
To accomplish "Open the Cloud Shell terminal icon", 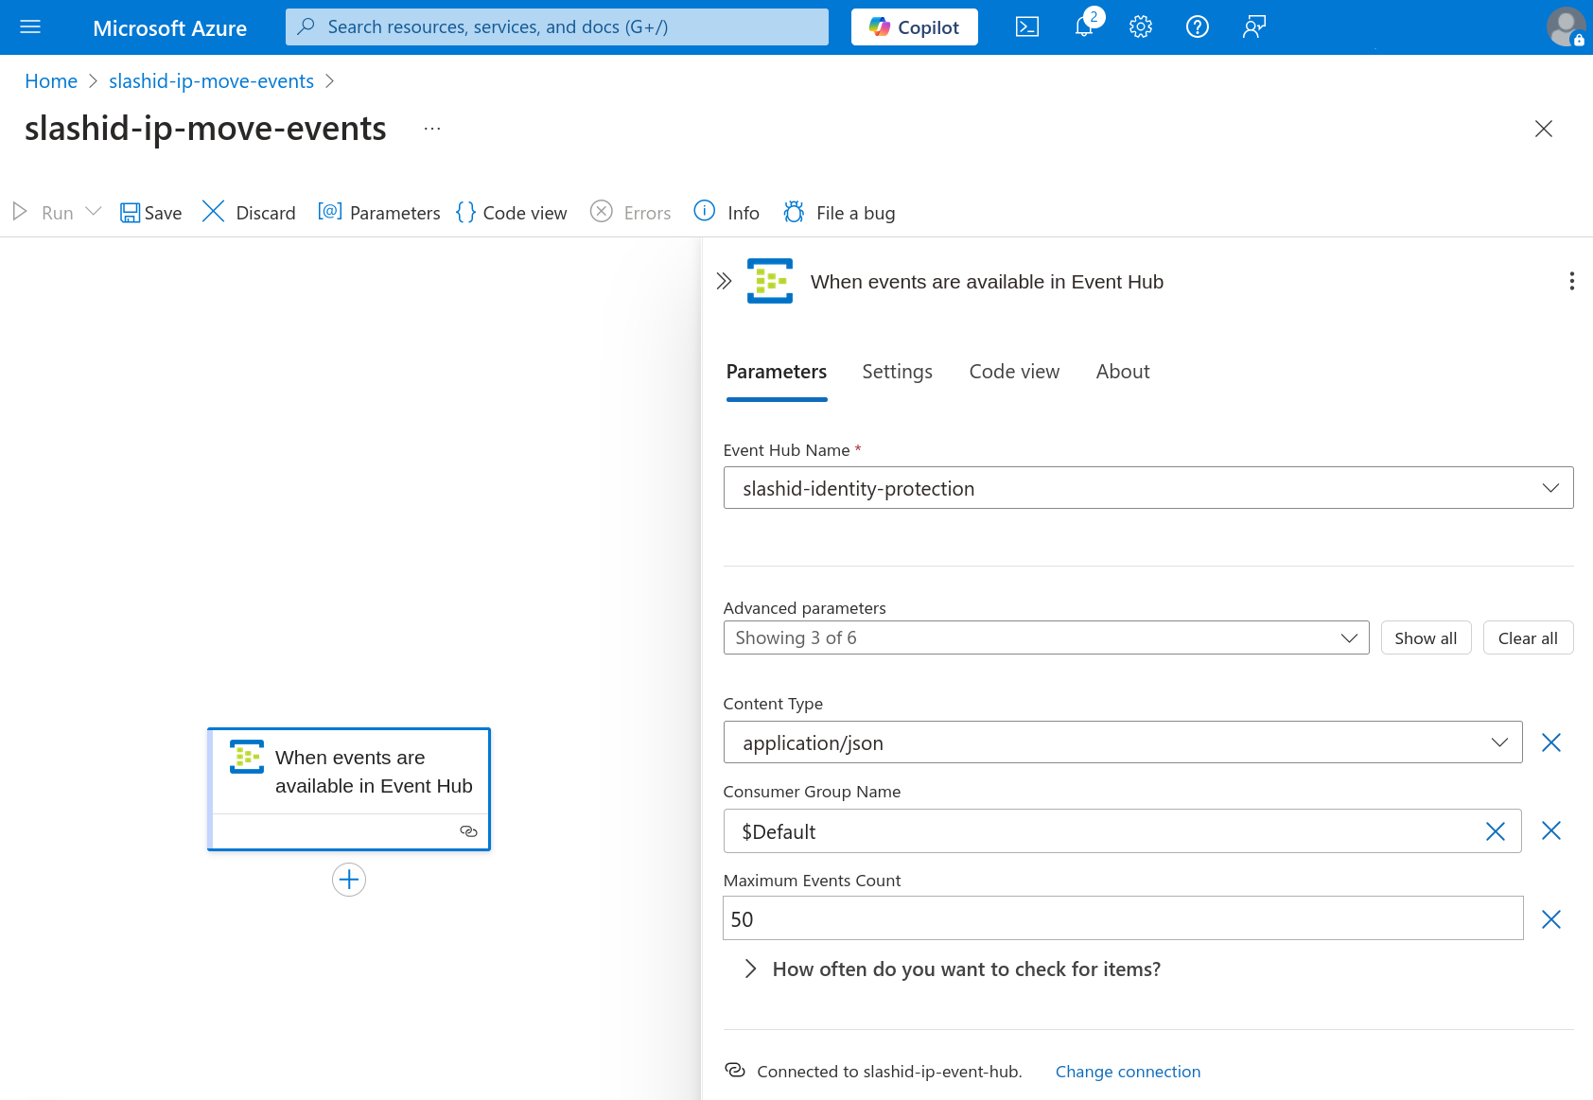I will click(1026, 27).
